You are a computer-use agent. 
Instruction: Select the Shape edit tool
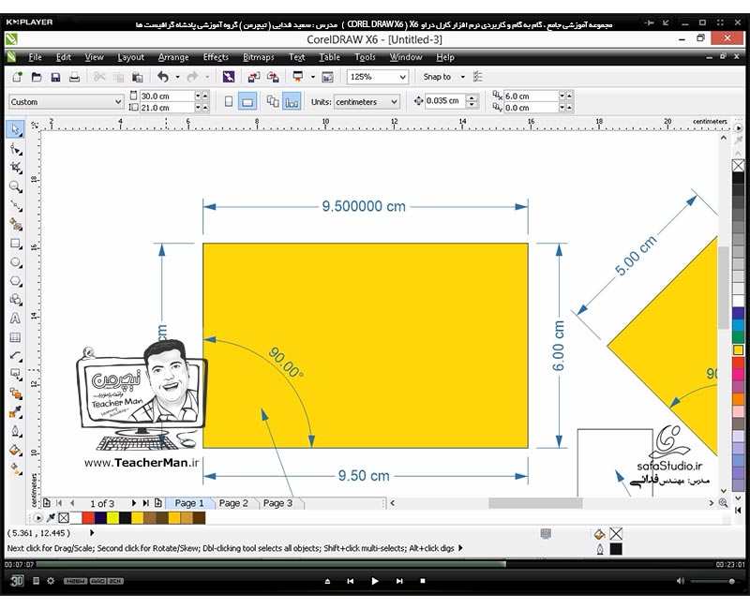(15, 149)
